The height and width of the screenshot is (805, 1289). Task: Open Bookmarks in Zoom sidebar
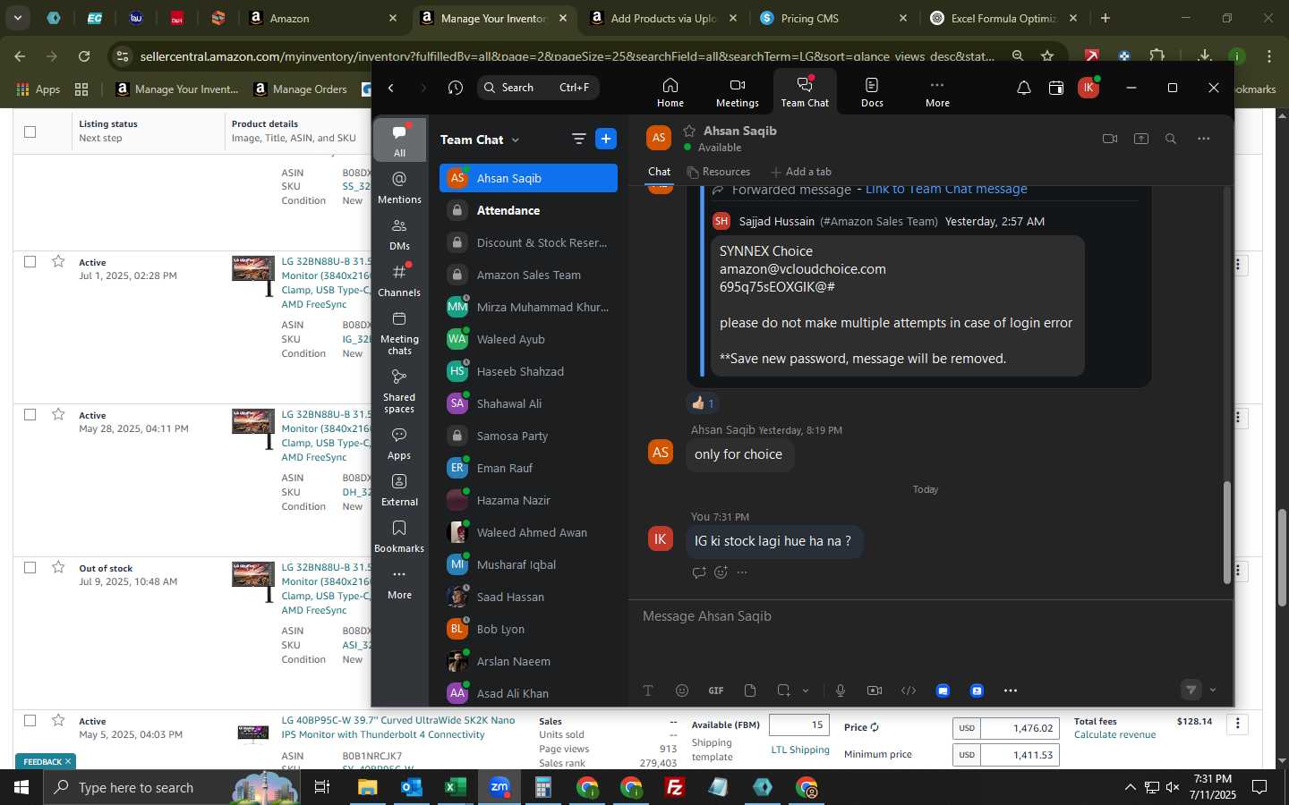(x=399, y=537)
